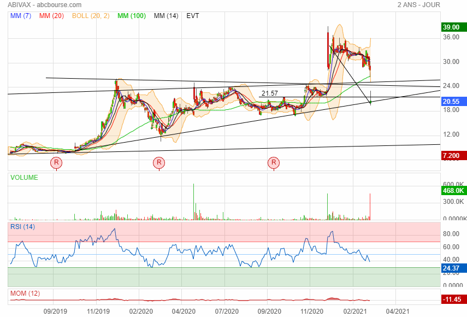The image size is (467, 317).
Task: Click the R event marker above 09/2019
Action: pos(56,163)
